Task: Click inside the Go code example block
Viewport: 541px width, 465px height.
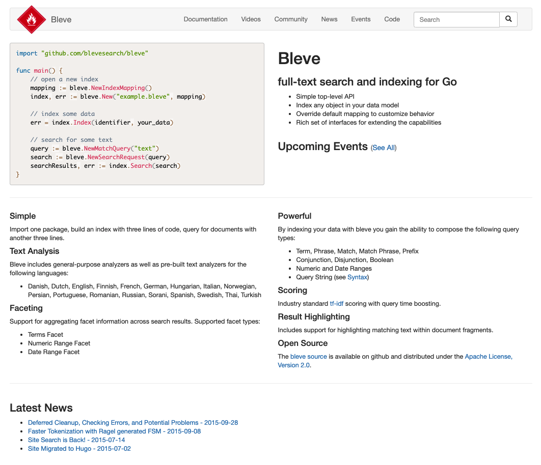Action: (x=137, y=114)
